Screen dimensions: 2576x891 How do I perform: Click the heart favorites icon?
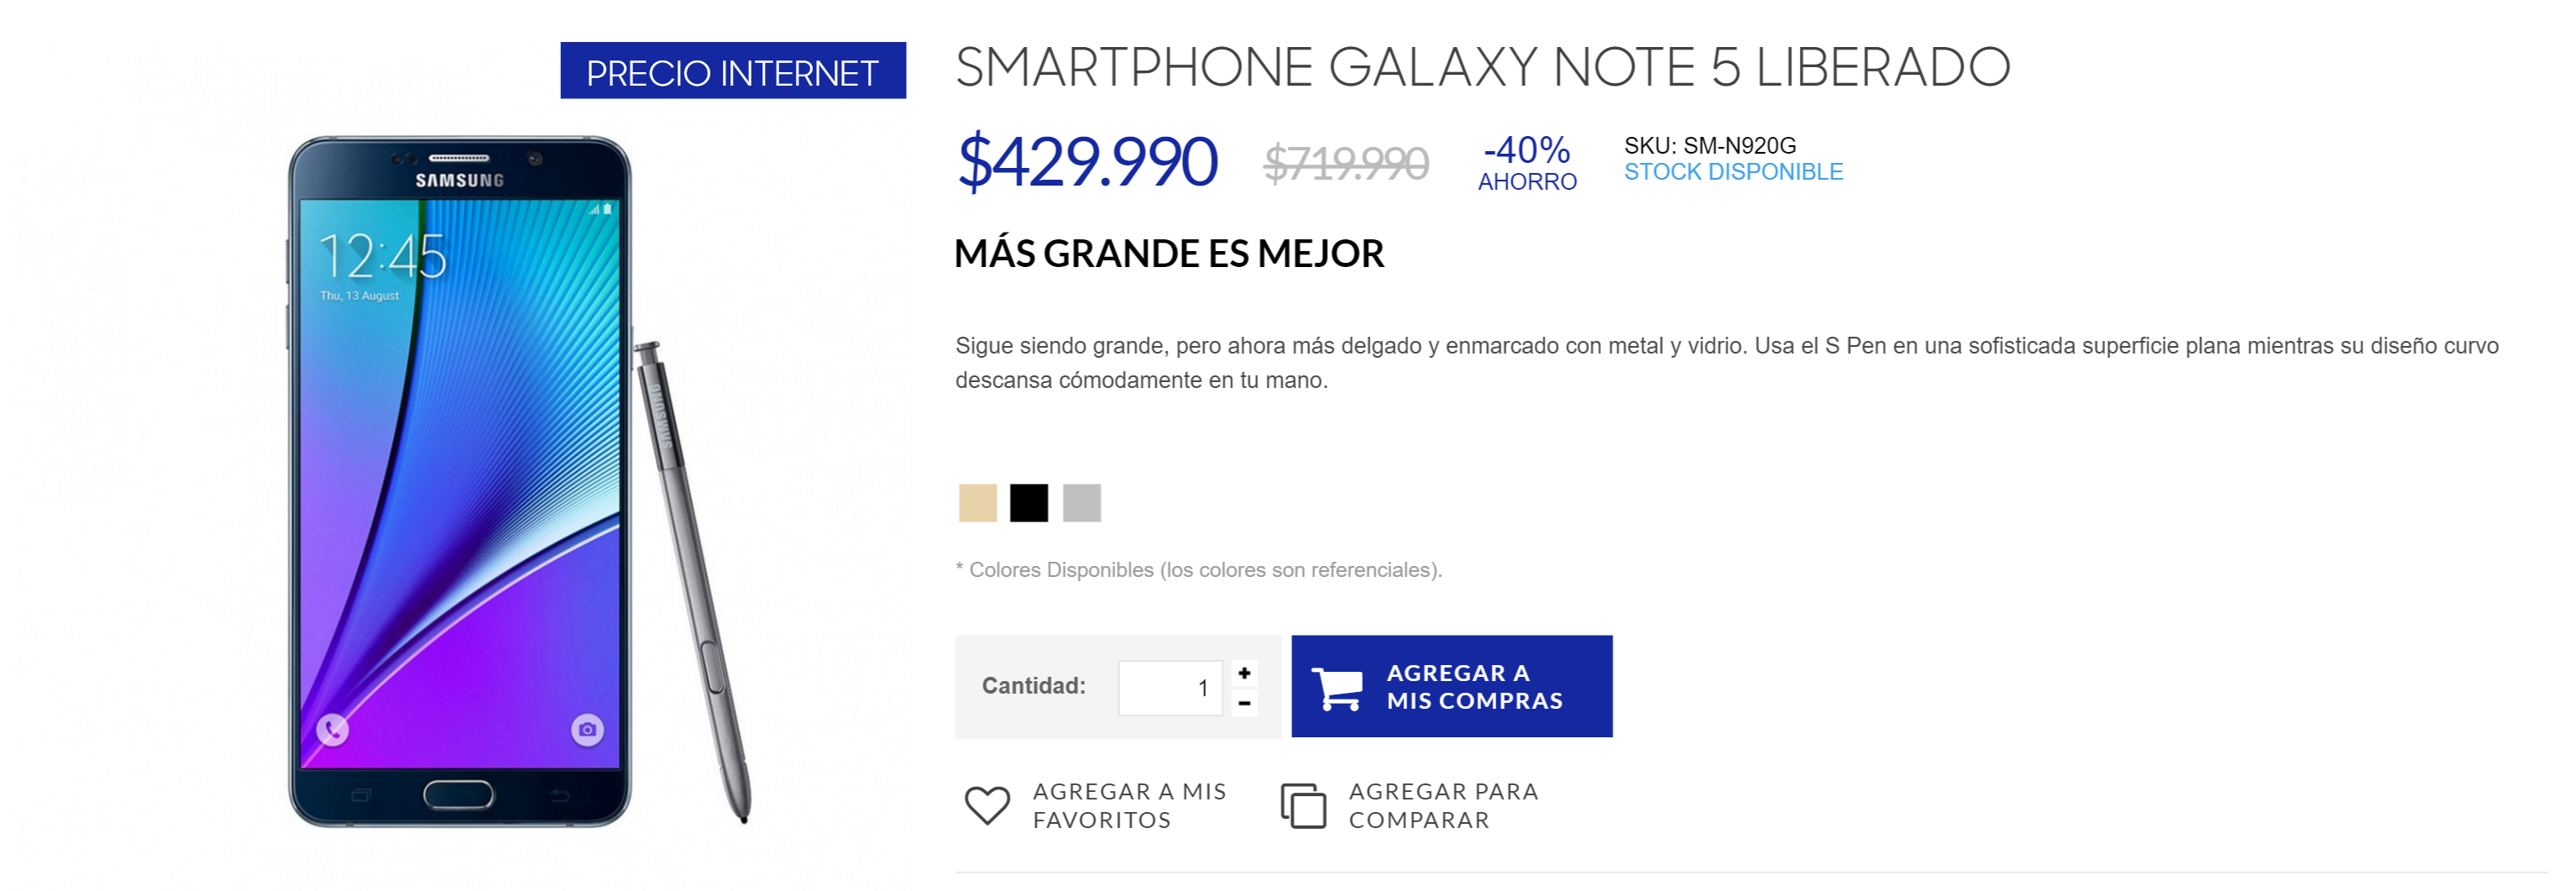986,805
